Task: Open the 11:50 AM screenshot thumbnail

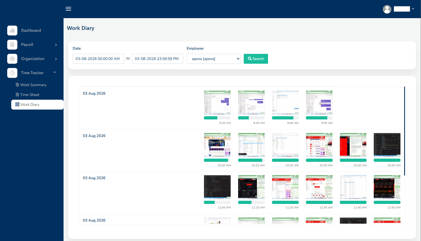Action: [x=387, y=187]
